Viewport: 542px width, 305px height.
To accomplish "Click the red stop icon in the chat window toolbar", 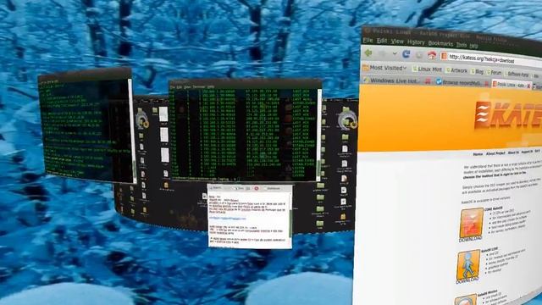I will pyautogui.click(x=257, y=188).
